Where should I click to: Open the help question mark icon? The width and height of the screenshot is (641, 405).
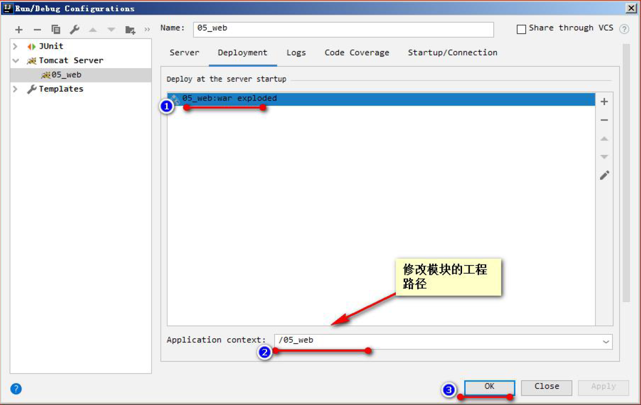tap(15, 389)
